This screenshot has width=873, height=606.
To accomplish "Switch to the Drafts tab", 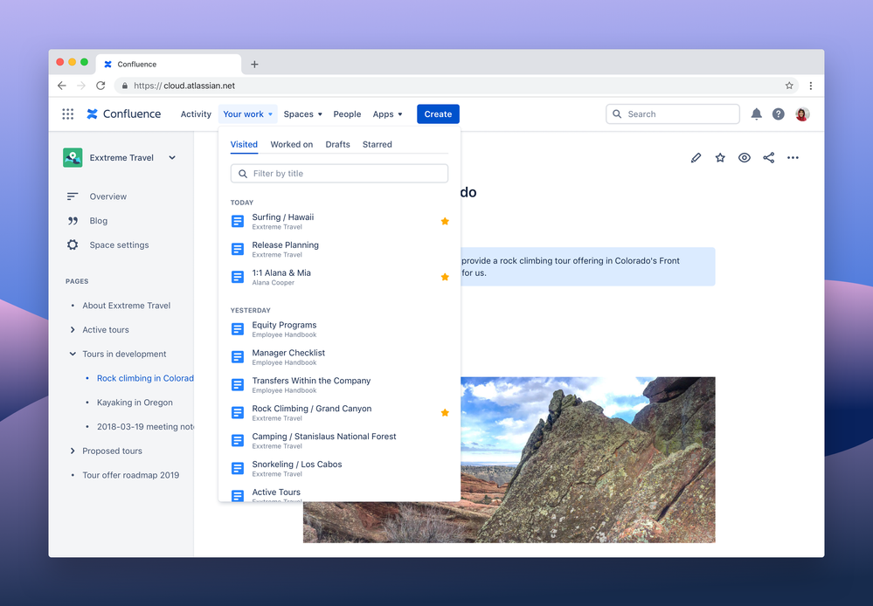I will tap(338, 144).
